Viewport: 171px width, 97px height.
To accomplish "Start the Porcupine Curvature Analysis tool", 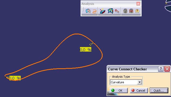I will tap(117, 11).
